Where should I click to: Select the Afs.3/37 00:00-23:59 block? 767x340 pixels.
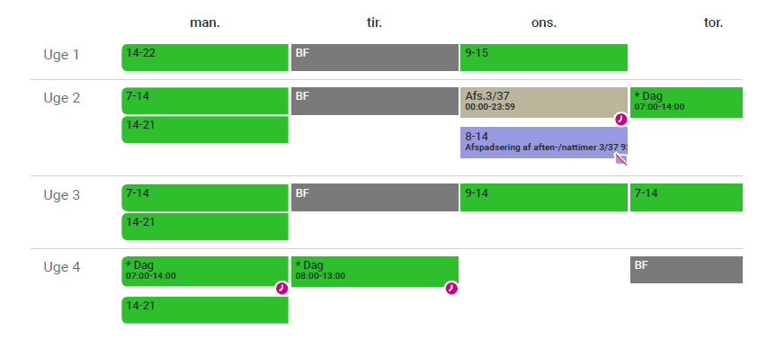point(544,103)
